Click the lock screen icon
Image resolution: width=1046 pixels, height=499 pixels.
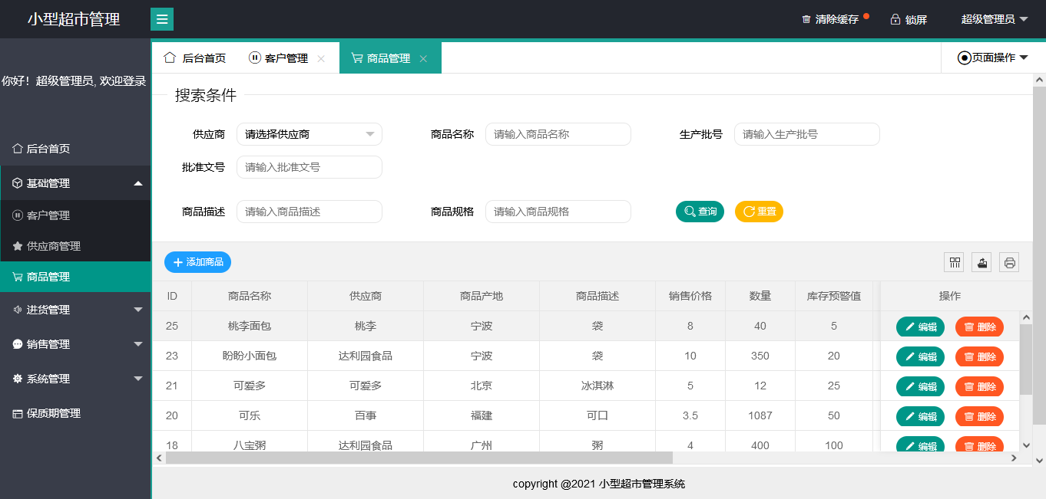pos(895,19)
